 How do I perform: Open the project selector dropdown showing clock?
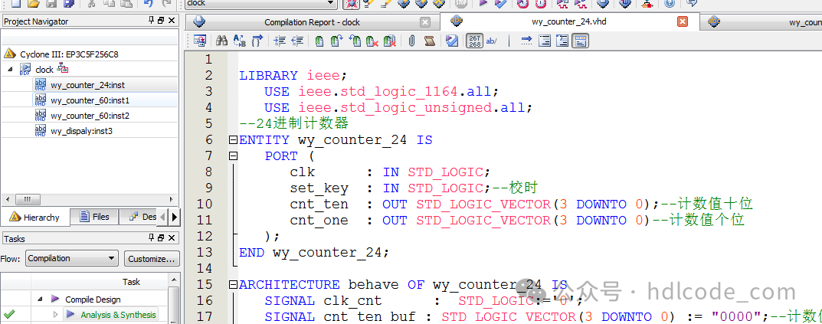point(261,3)
